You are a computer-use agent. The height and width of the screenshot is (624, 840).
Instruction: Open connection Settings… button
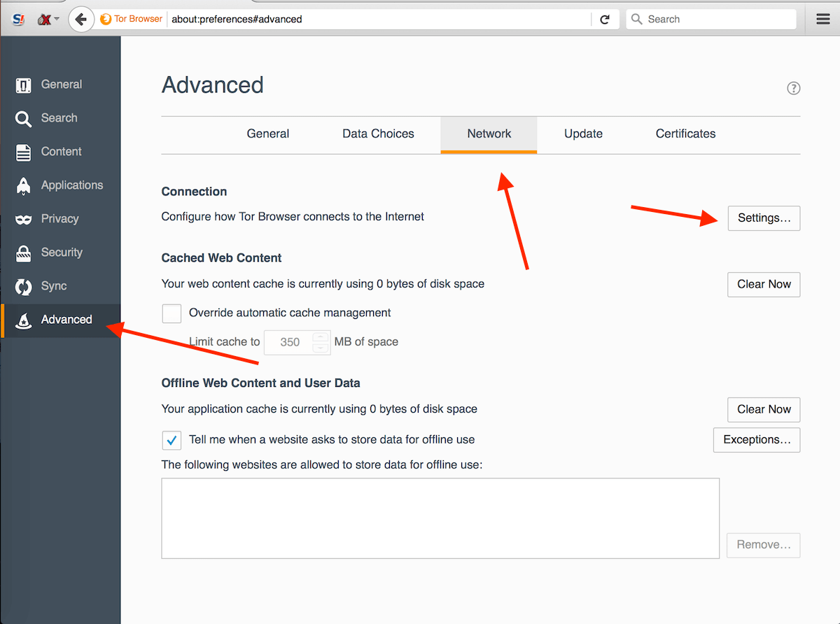pos(764,218)
